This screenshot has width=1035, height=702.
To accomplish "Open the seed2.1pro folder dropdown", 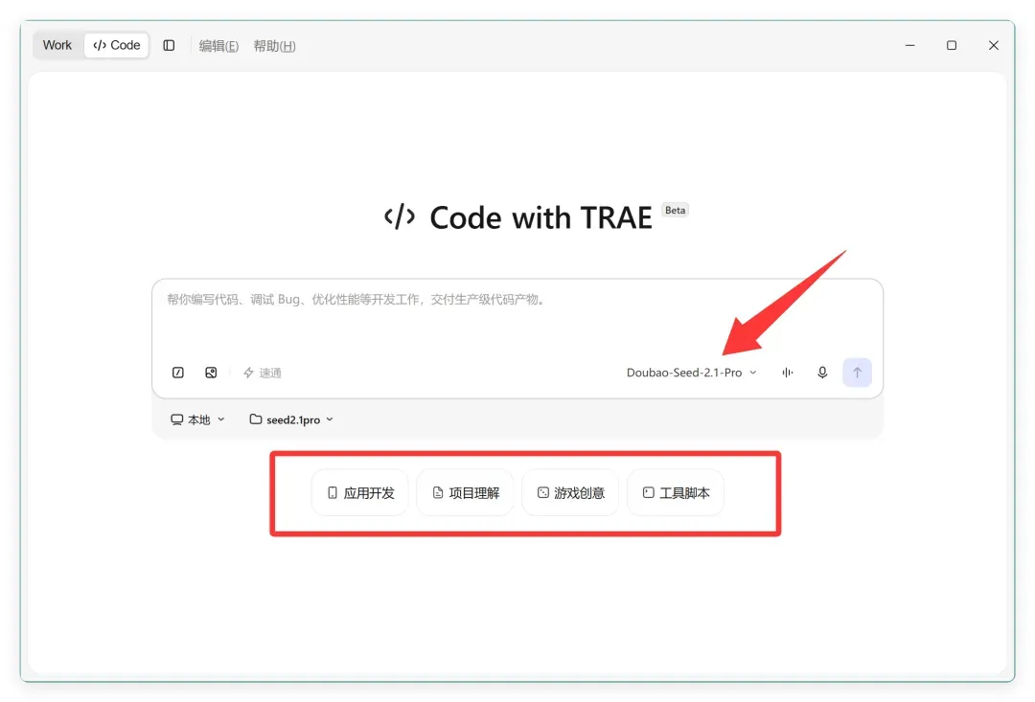I will 291,419.
